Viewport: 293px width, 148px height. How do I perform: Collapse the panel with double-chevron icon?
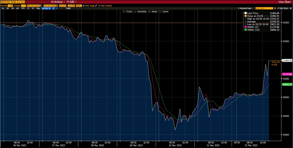275,8
